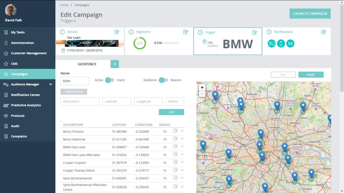Open the Complains section
344x193 pixels.
pyautogui.click(x=28, y=136)
